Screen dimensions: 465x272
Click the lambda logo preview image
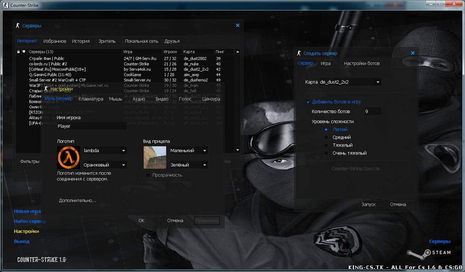(68, 158)
